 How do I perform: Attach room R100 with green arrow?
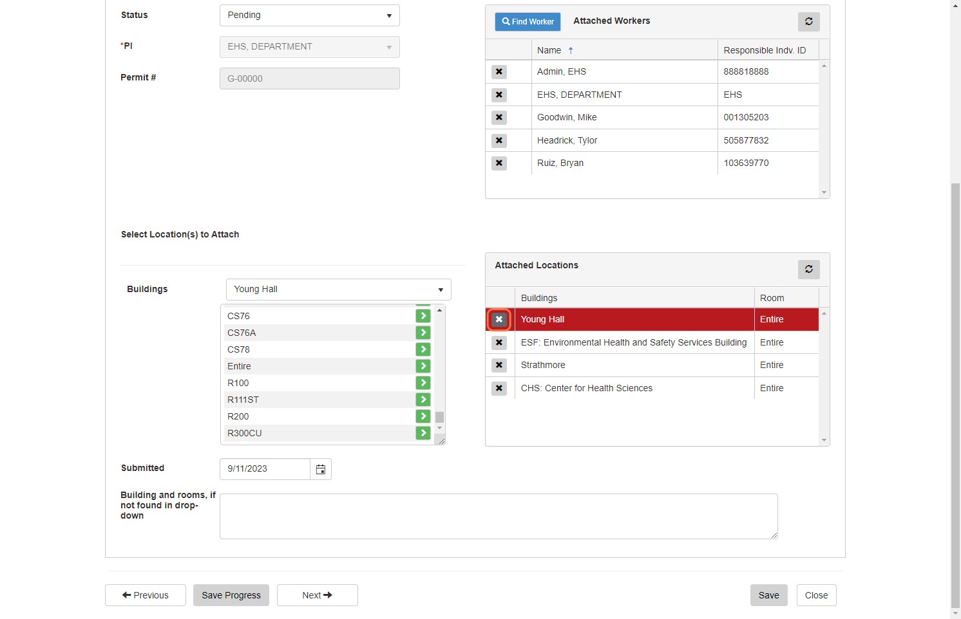click(x=423, y=383)
